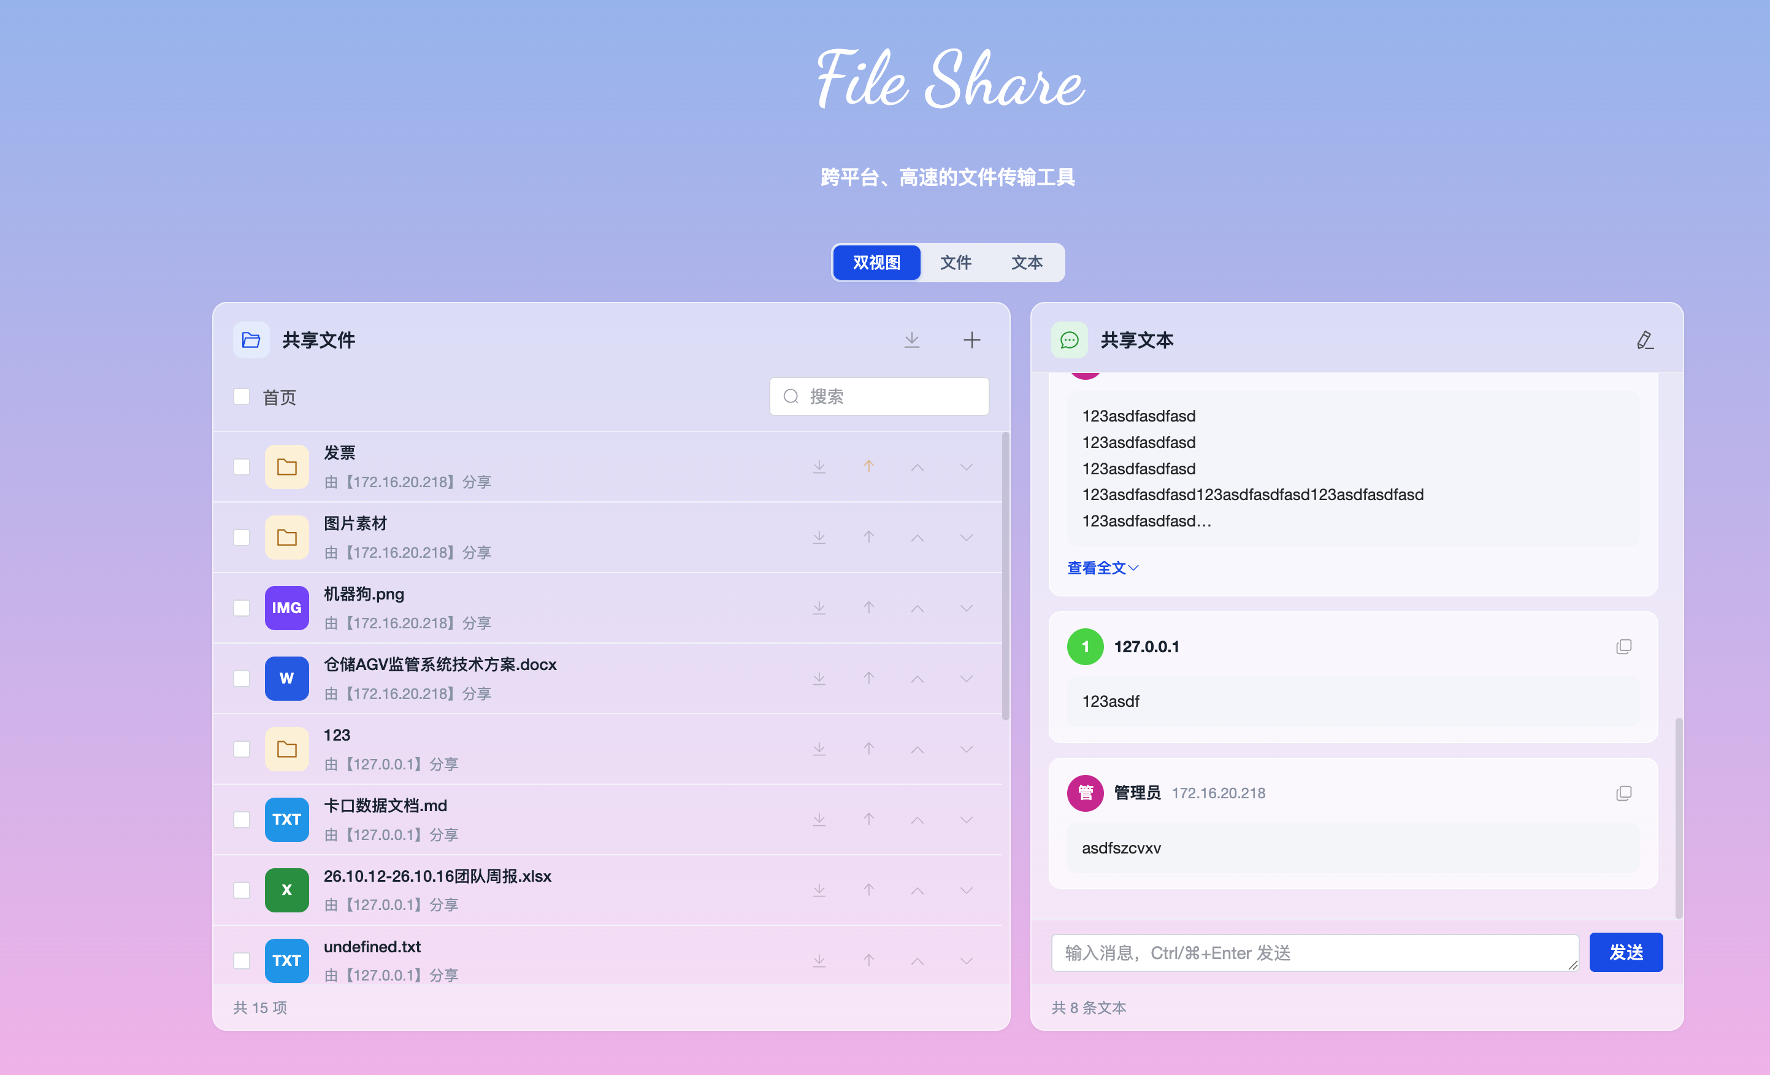This screenshot has width=1770, height=1075.
Task: Open the 首页 breadcrumb link
Action: pyautogui.click(x=280, y=398)
